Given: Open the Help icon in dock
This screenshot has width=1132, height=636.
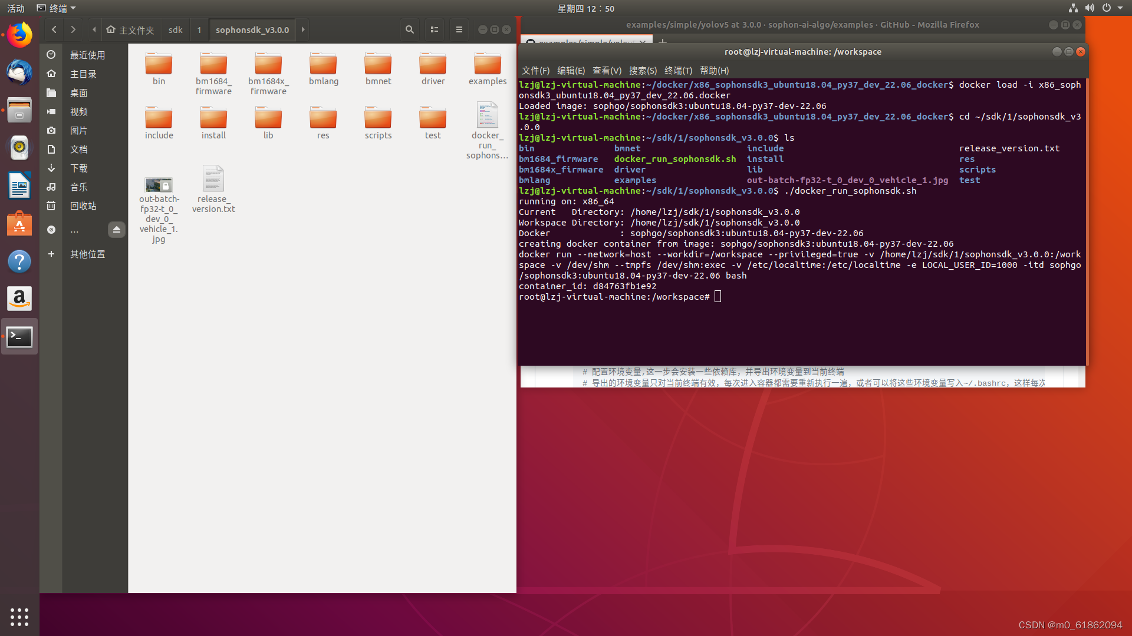Looking at the screenshot, I should click(19, 261).
